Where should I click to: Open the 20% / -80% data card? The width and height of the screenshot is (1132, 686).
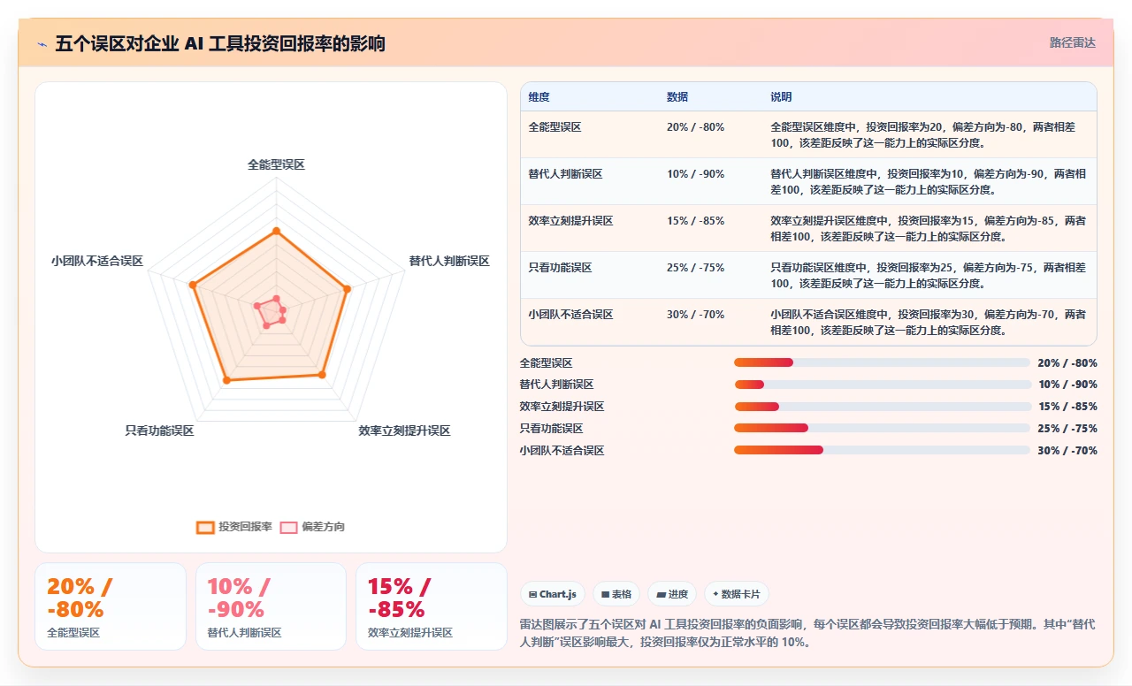pos(111,606)
